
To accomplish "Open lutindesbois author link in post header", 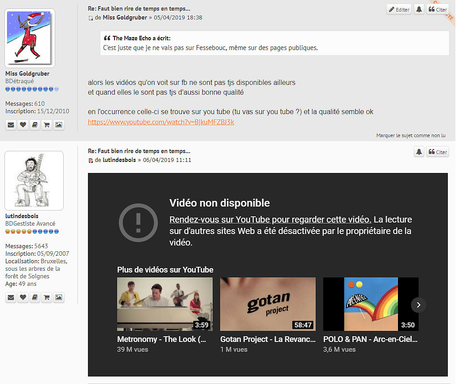I will (x=119, y=160).
